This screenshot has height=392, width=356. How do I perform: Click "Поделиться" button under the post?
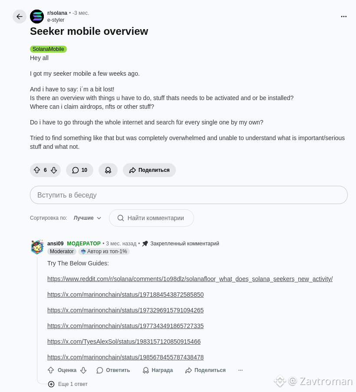coord(149,170)
